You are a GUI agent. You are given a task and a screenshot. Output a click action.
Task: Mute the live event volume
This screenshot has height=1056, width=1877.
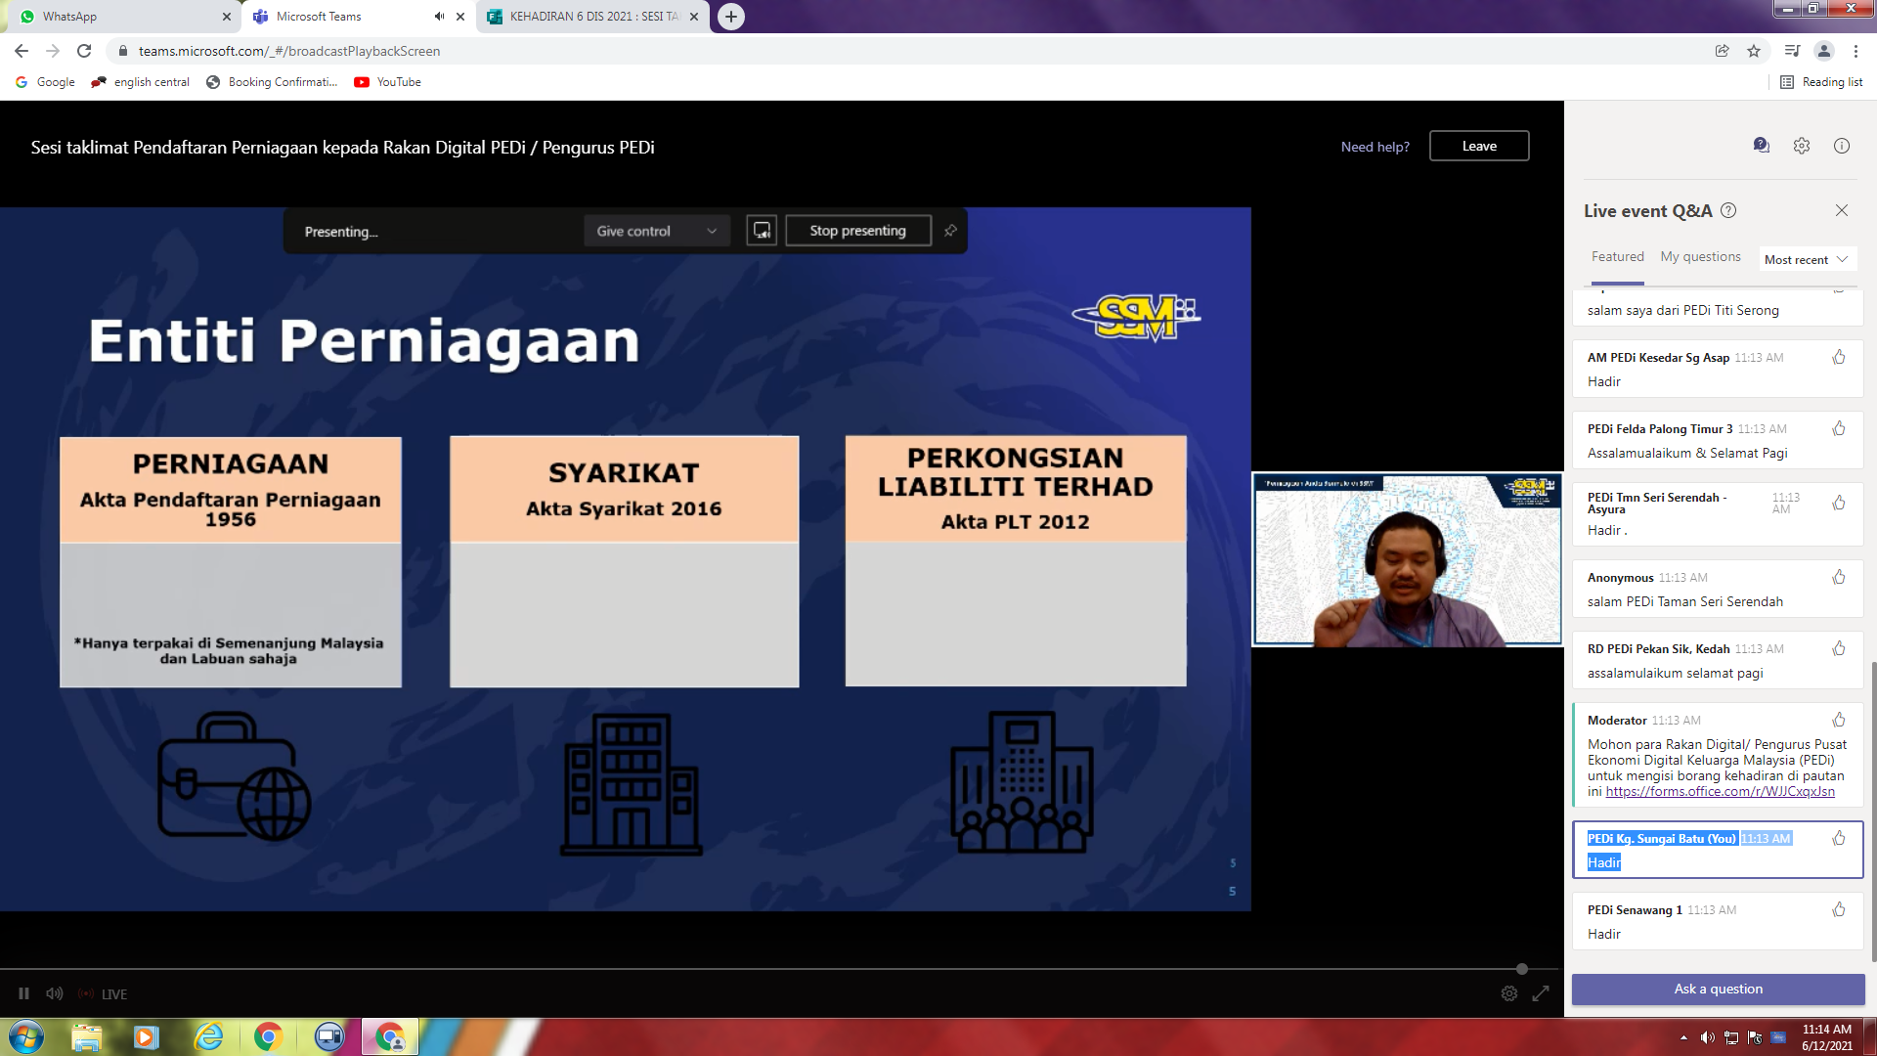tap(55, 993)
